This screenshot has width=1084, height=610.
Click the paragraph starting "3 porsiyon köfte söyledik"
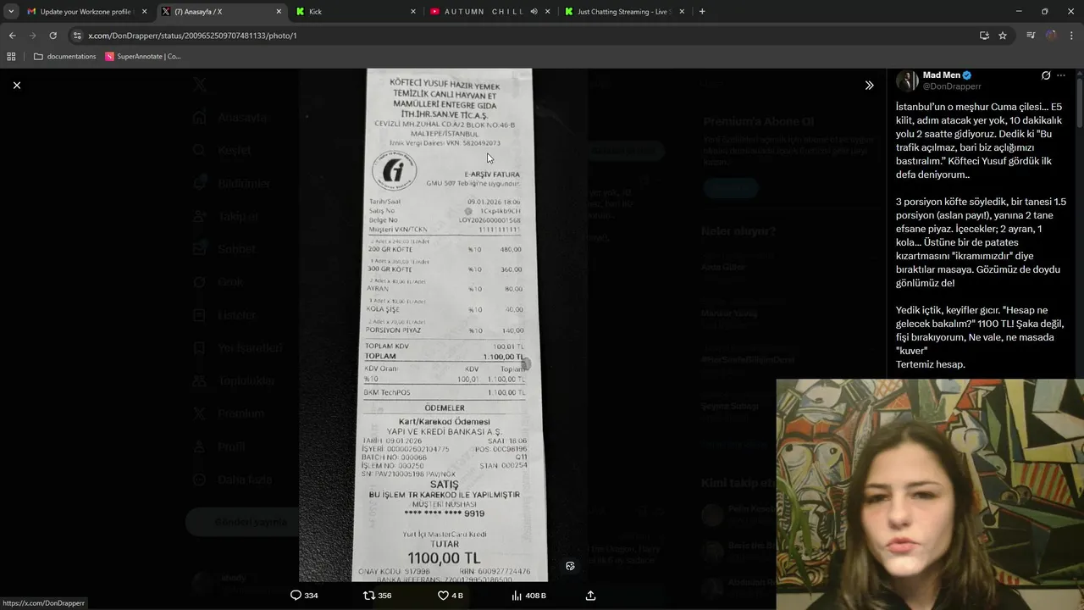pos(981,242)
